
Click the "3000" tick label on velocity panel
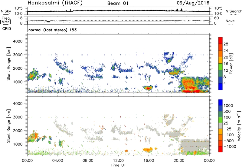pos(18,117)
